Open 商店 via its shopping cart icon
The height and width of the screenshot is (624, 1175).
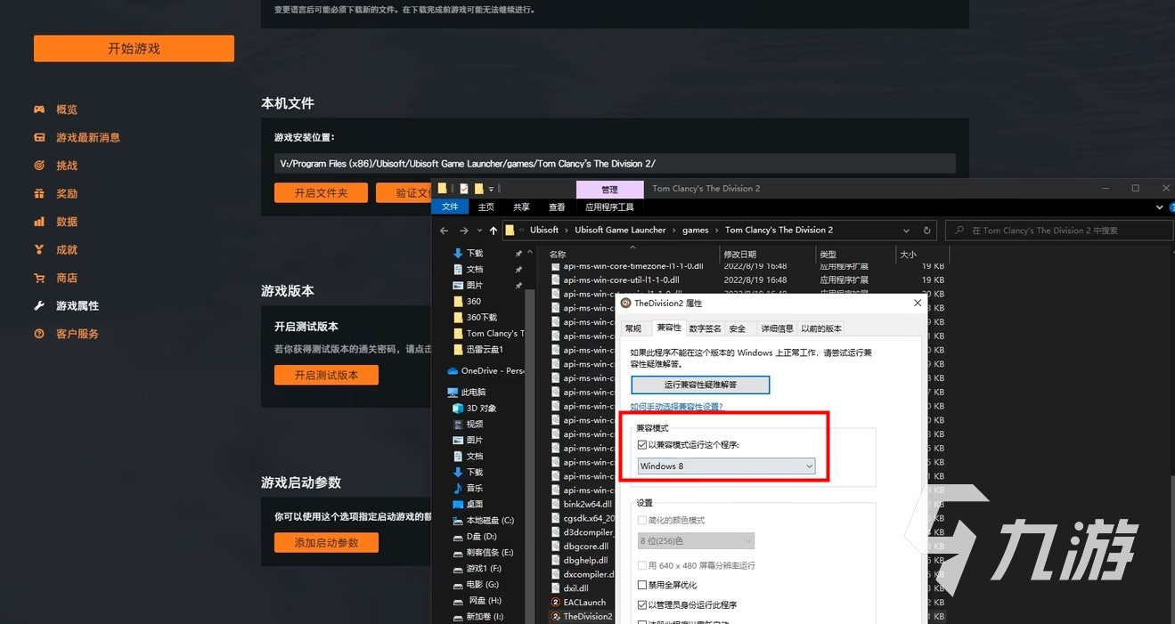(x=39, y=278)
